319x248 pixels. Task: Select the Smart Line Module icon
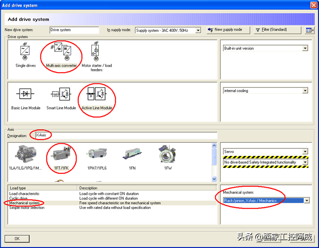point(61,94)
